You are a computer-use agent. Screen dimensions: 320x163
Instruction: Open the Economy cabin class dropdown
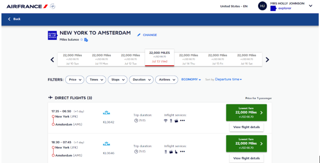tap(191, 80)
